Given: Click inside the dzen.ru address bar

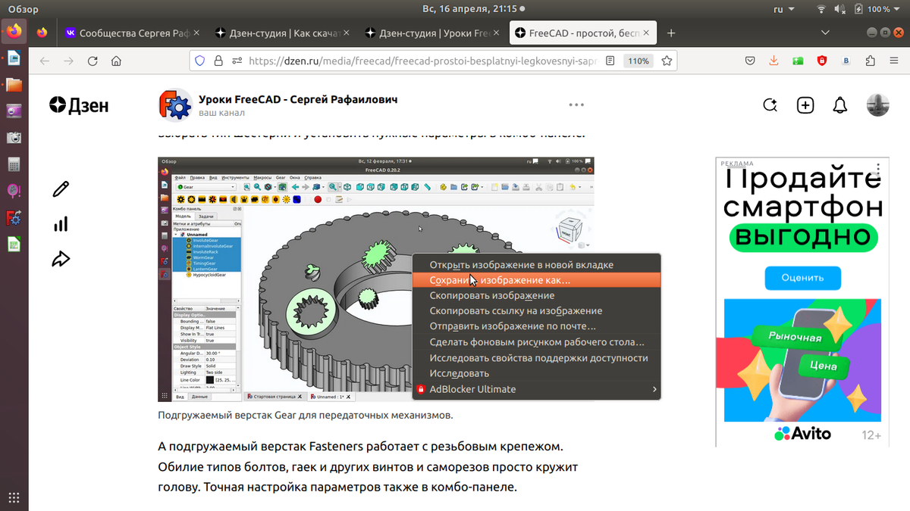Looking at the screenshot, I should click(417, 61).
